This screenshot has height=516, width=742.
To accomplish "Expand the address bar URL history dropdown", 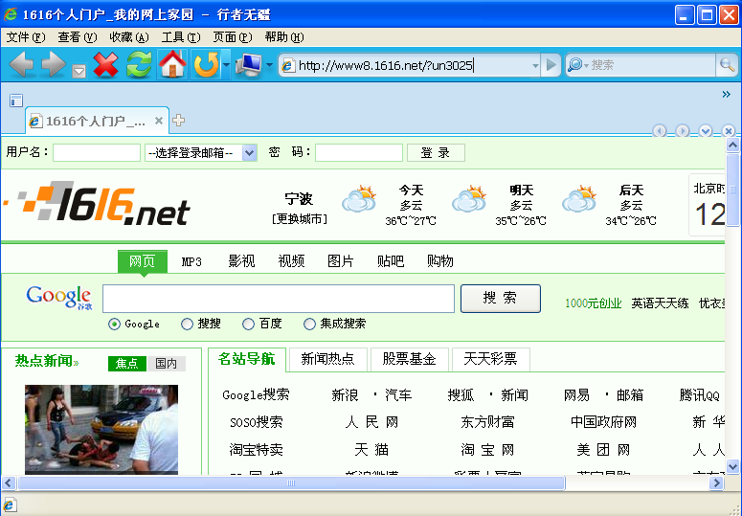I will click(535, 65).
